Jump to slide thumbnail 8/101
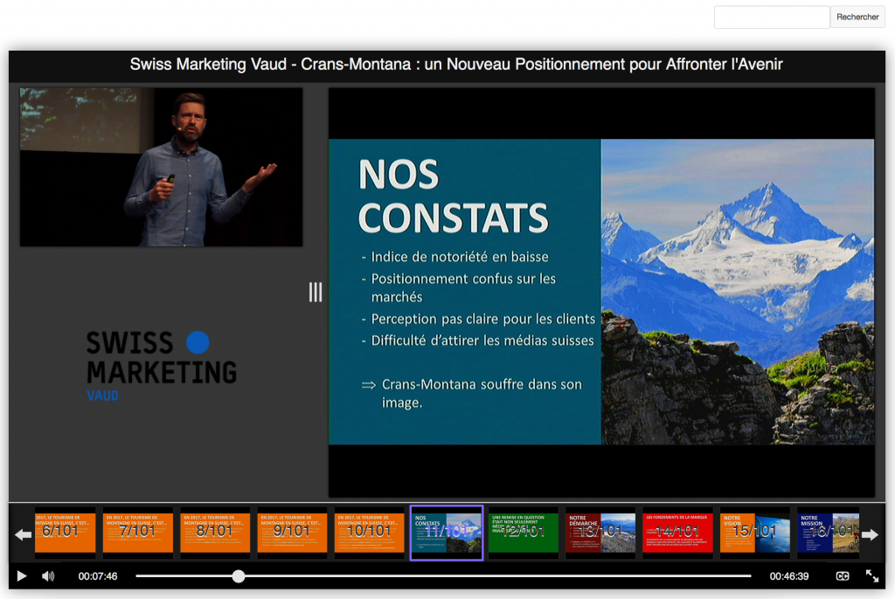Viewport: 895px width, 599px height. click(x=215, y=533)
